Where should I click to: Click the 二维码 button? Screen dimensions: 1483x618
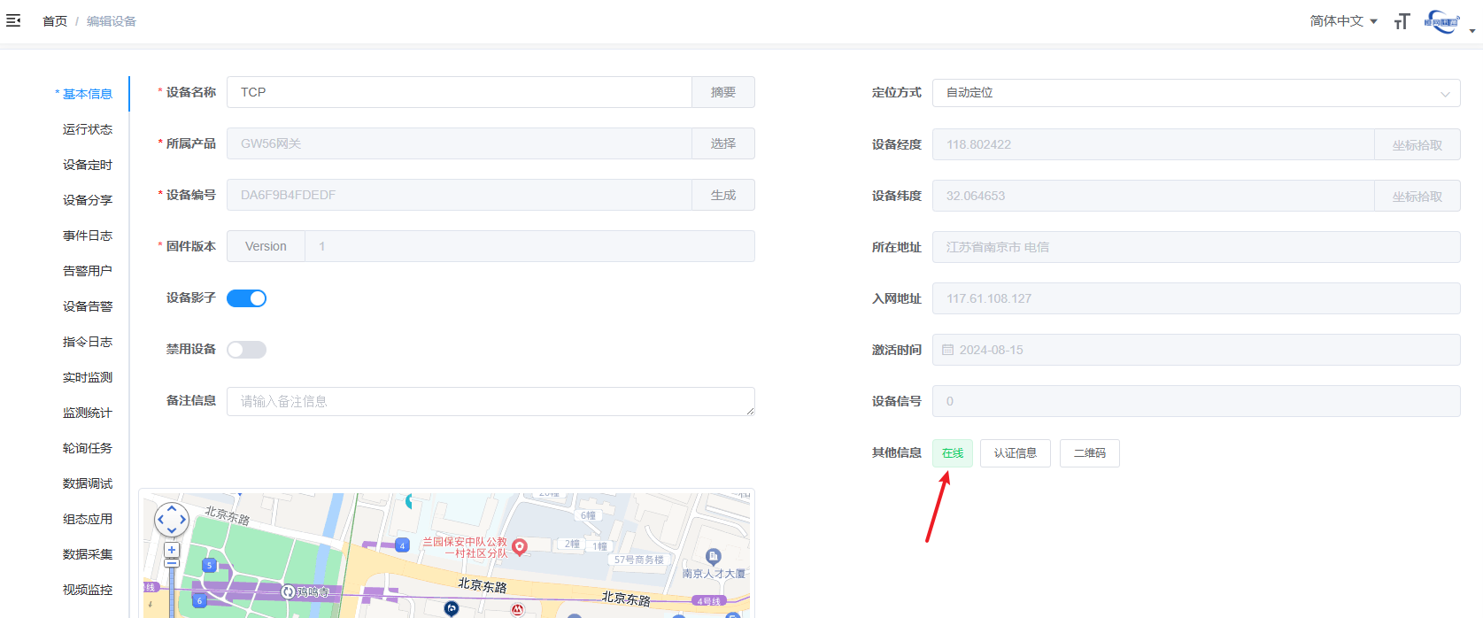click(1089, 453)
